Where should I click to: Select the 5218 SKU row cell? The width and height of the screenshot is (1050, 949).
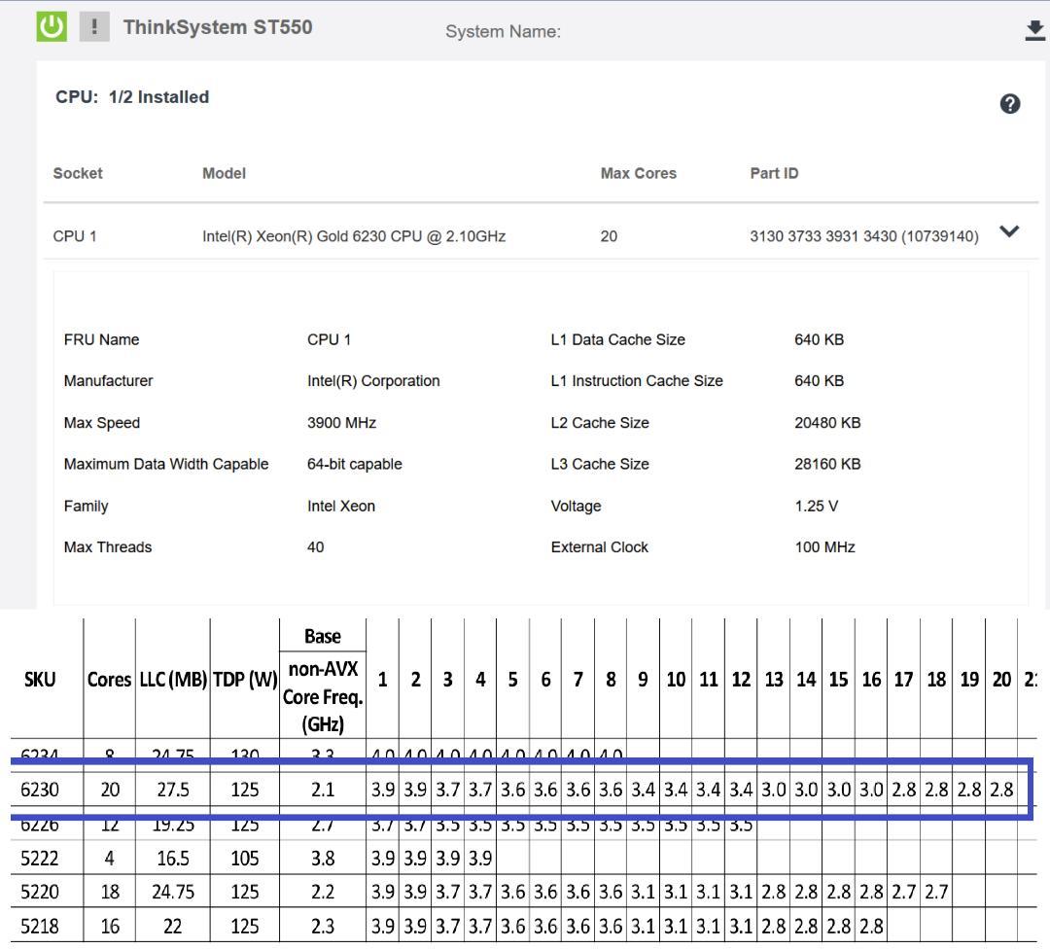pyautogui.click(x=40, y=928)
